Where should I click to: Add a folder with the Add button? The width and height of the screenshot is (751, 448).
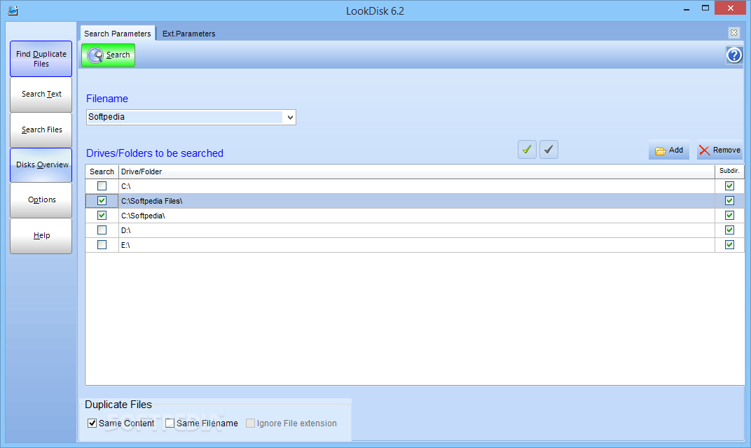668,150
